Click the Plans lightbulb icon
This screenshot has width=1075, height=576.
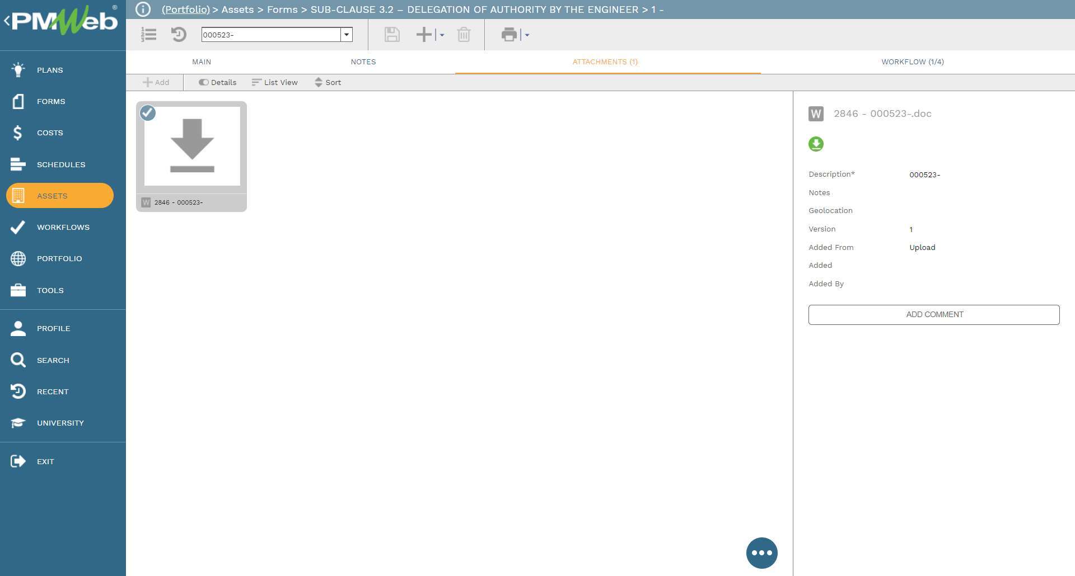pyautogui.click(x=18, y=70)
